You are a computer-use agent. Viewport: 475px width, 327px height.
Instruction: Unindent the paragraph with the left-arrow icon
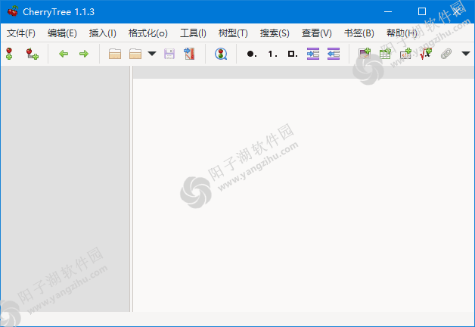coord(334,54)
